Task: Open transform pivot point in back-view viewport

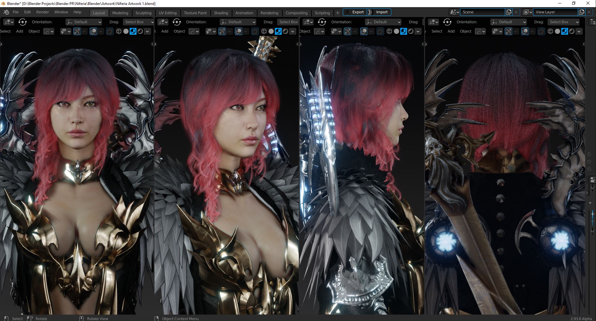Action: (x=447, y=22)
